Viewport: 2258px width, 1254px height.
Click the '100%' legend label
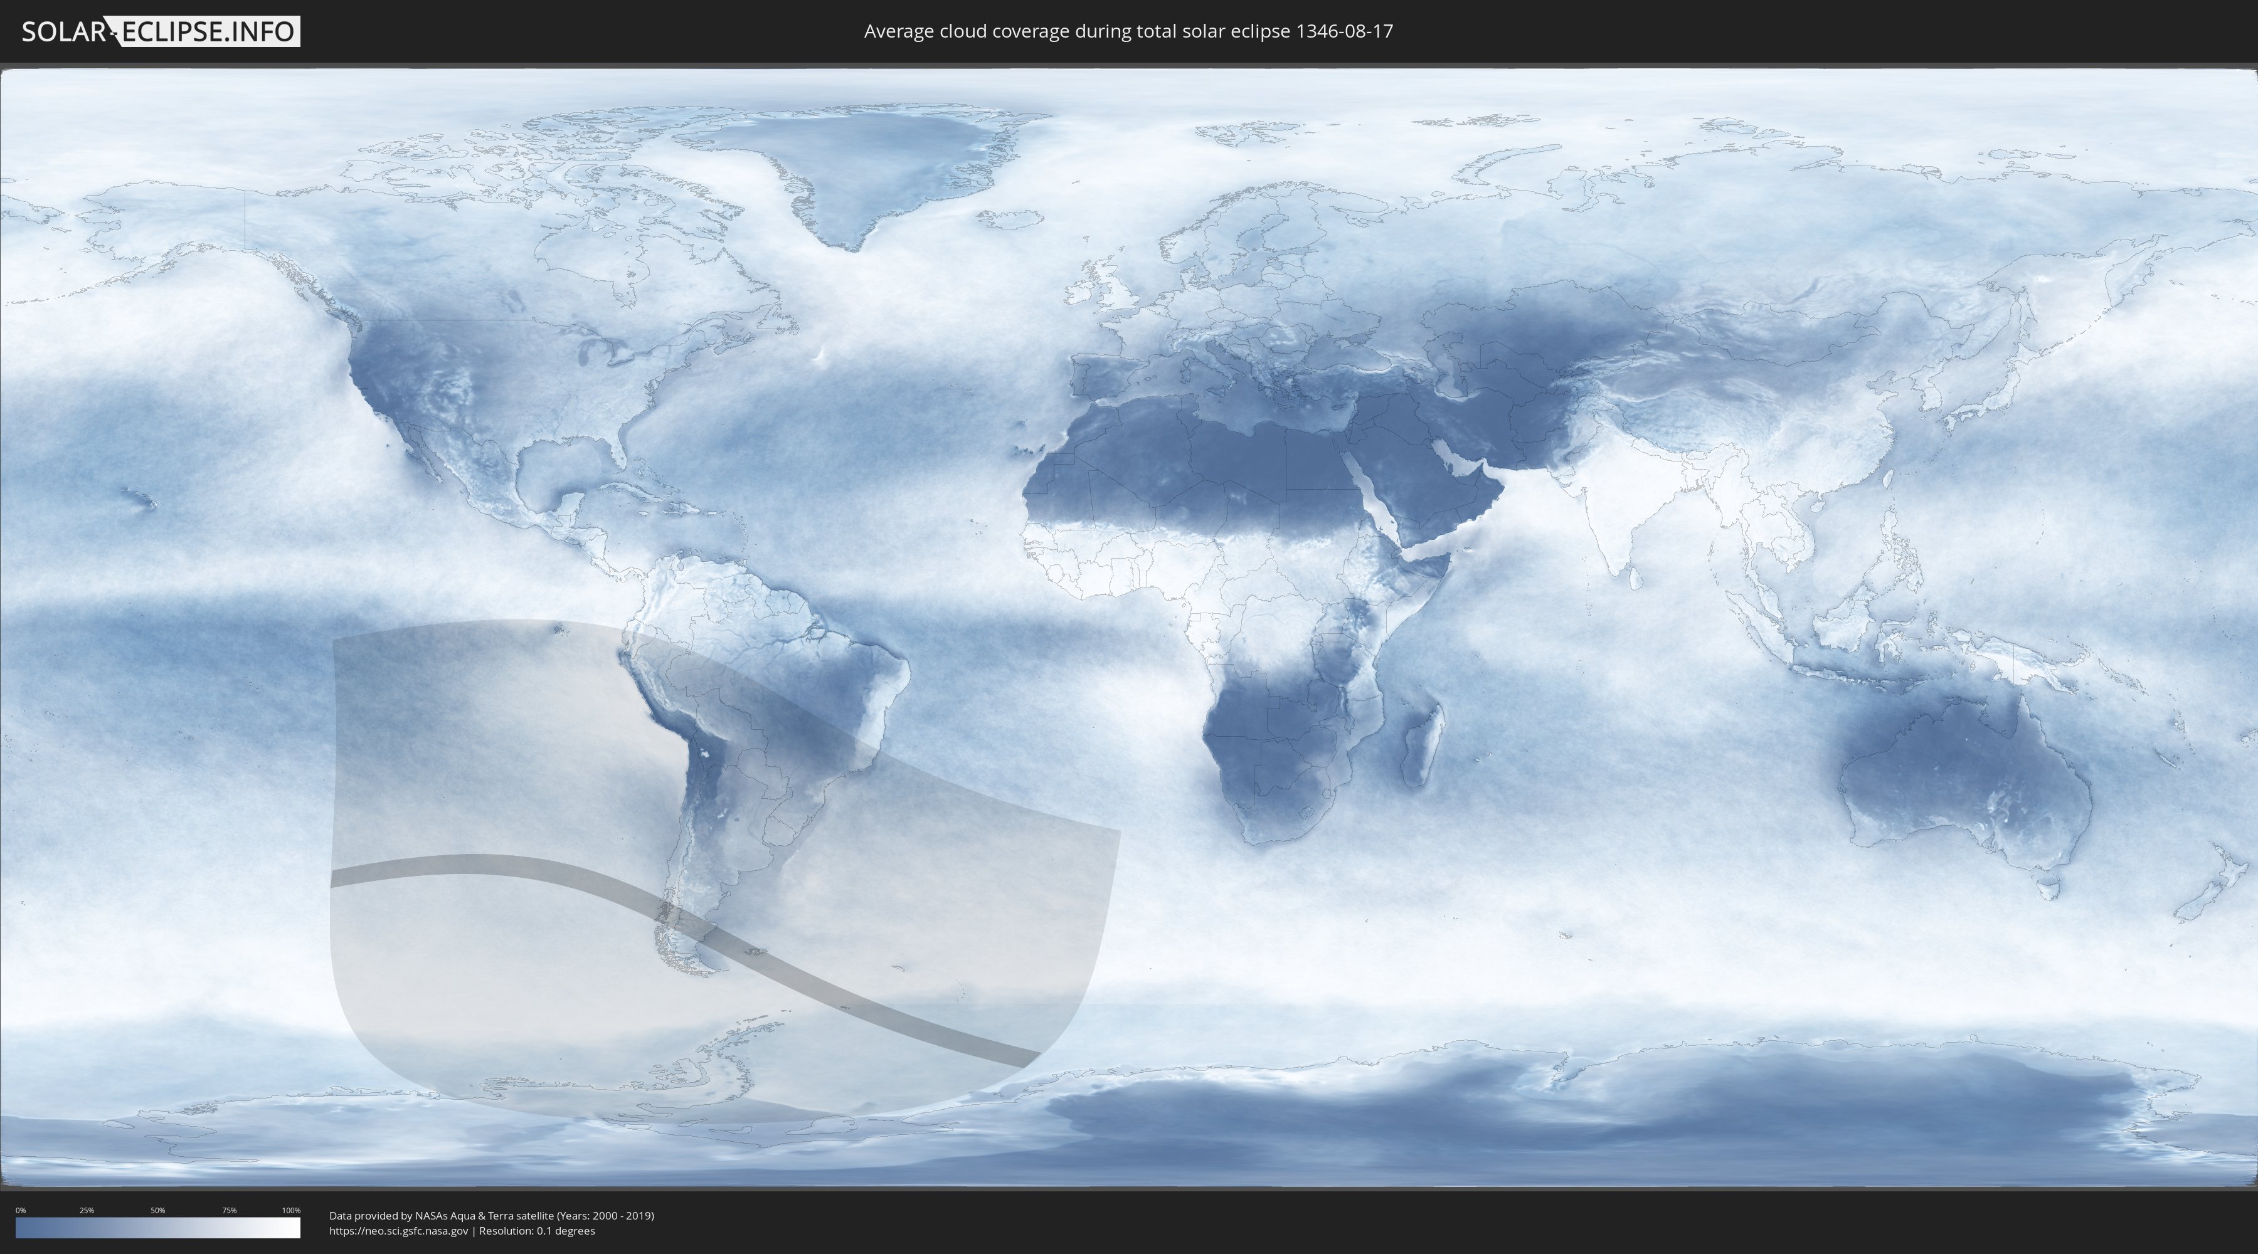(x=291, y=1210)
